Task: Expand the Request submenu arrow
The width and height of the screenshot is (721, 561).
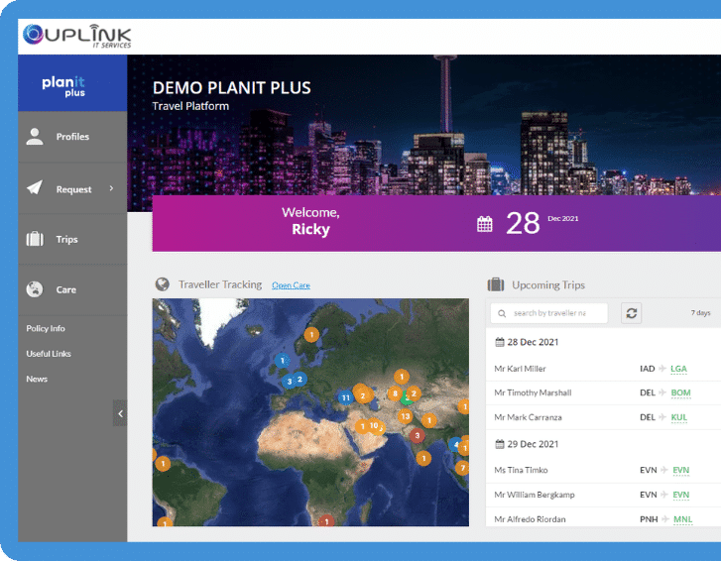Action: 111,188
